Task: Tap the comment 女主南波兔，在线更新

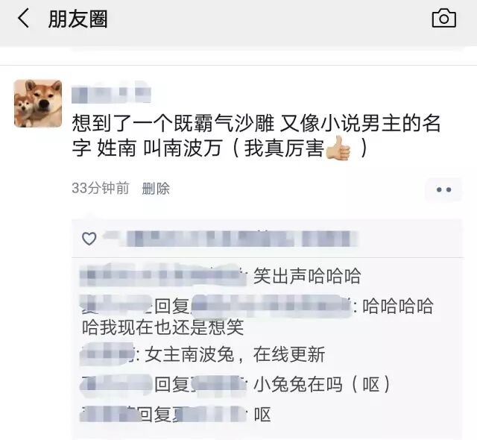Action: point(235,354)
